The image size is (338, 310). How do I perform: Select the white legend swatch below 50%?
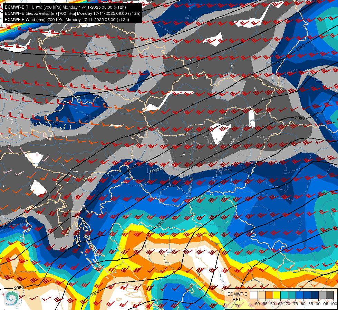pos(254,295)
